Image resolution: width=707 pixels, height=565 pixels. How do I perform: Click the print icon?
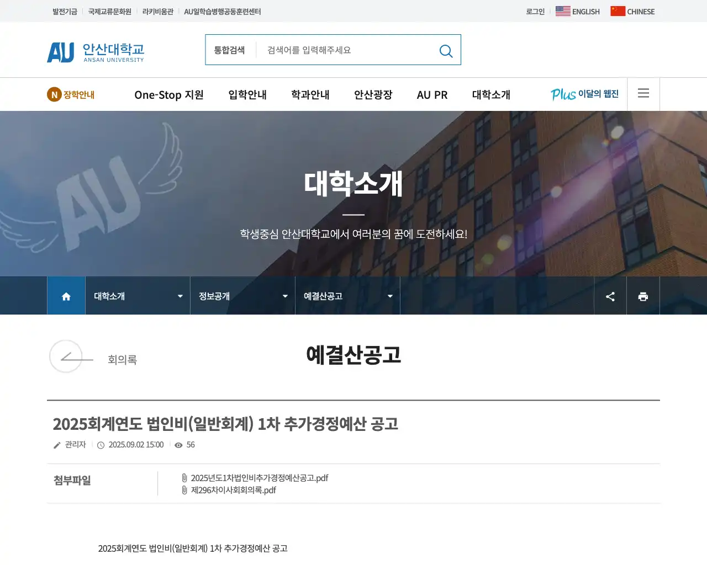click(x=643, y=296)
